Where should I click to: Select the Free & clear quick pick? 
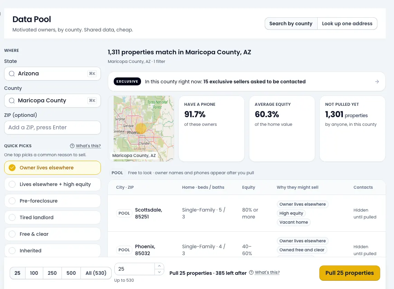click(53, 234)
